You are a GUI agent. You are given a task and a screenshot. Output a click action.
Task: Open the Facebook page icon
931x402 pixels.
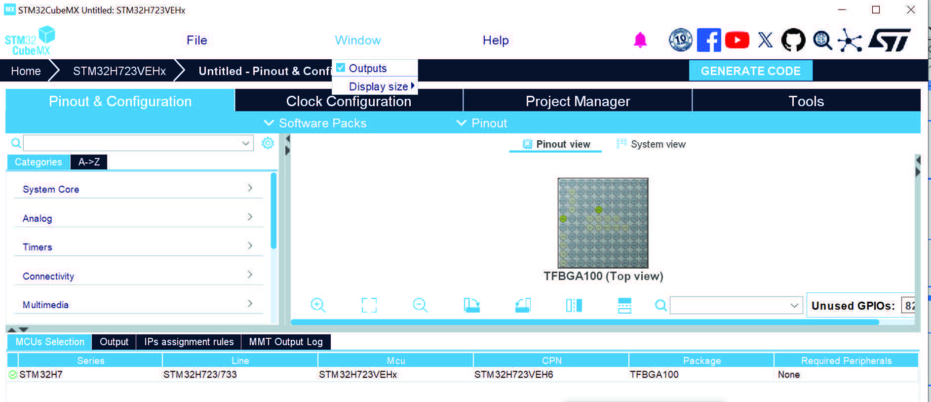tap(709, 40)
